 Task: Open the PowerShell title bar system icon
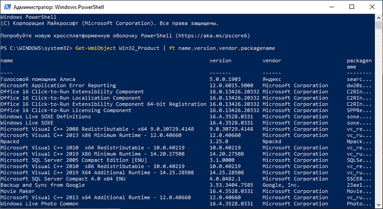pos(7,7)
